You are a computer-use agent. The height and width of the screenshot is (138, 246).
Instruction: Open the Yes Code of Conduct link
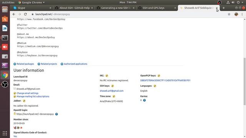pos(15,136)
